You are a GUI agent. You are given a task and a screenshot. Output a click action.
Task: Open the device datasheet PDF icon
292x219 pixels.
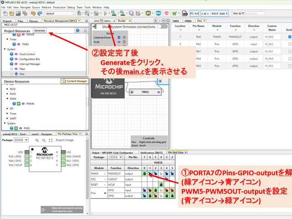[x=185, y=13]
